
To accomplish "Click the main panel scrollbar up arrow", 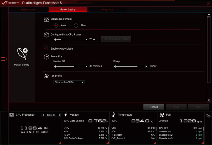I will (209, 15).
